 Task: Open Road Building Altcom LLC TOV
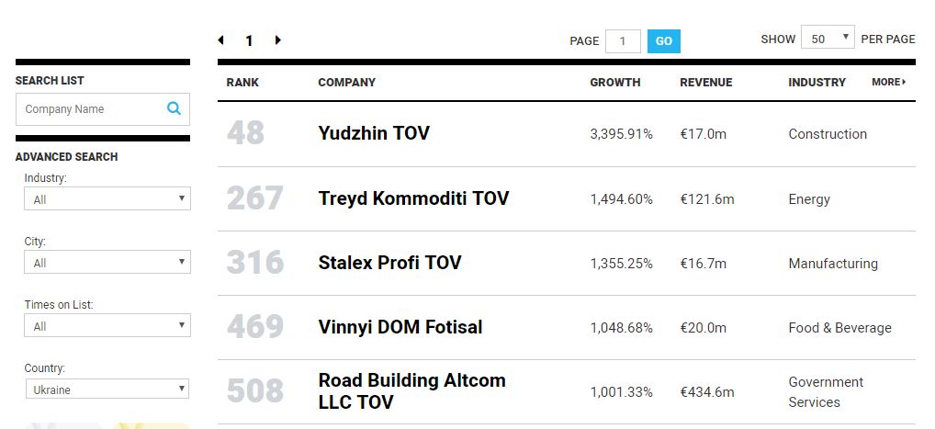411,391
